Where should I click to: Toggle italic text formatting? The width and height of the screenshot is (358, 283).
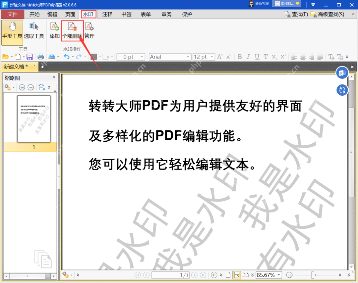tap(247, 57)
